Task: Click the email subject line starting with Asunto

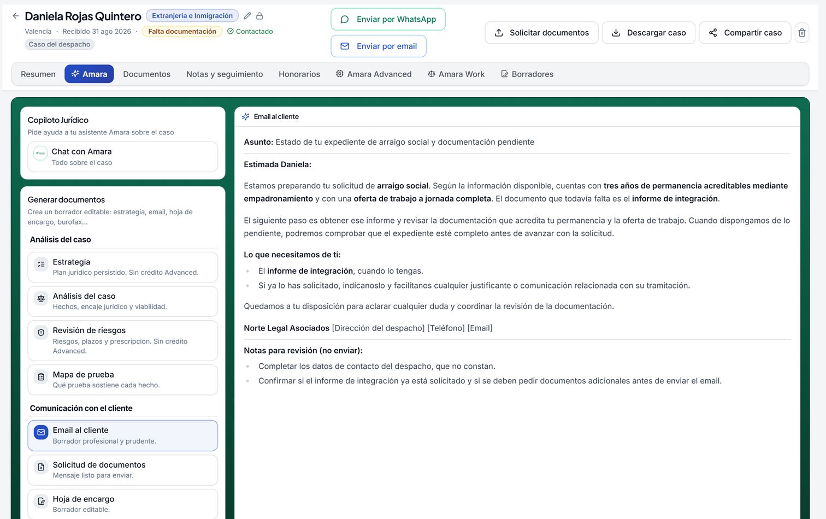Action: pos(389,142)
